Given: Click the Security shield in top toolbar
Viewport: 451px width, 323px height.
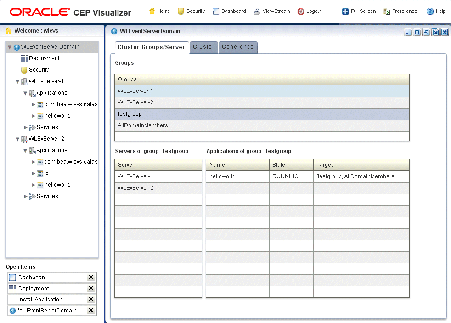Looking at the screenshot, I should pos(180,11).
